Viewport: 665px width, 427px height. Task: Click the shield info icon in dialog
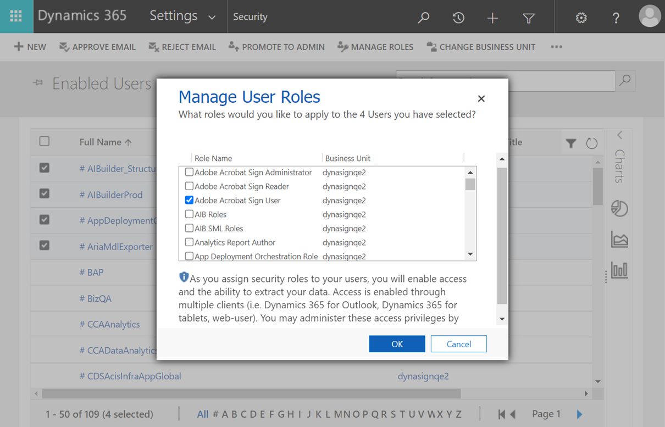(x=184, y=277)
